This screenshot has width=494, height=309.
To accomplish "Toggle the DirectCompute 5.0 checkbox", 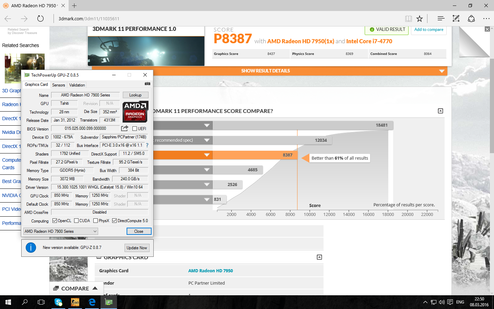I will [114, 221].
